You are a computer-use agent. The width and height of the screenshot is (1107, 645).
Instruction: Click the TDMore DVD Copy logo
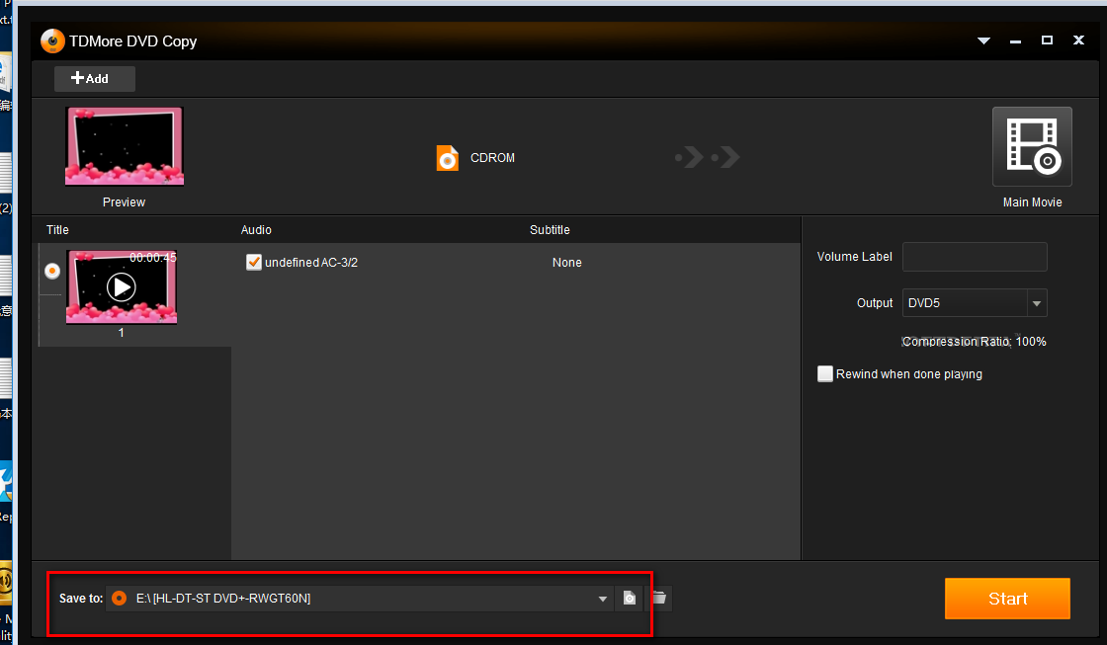click(x=52, y=41)
